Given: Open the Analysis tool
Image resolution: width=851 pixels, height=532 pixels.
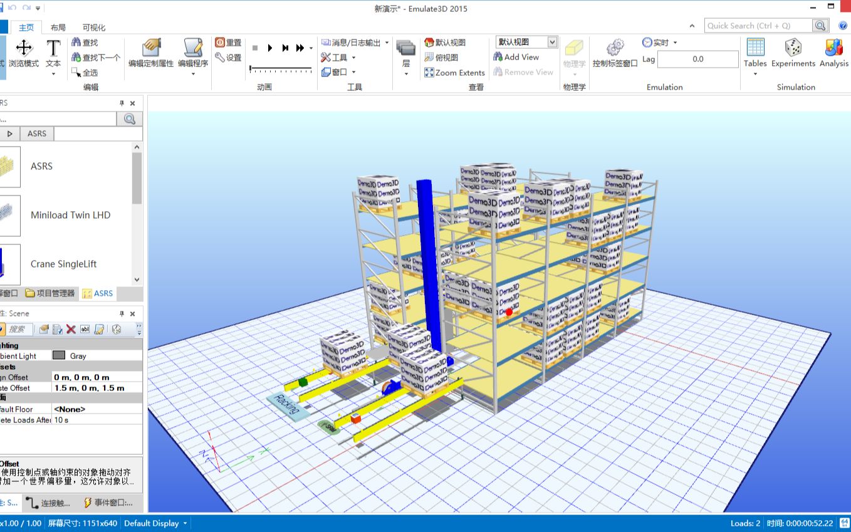Looking at the screenshot, I should (833, 54).
